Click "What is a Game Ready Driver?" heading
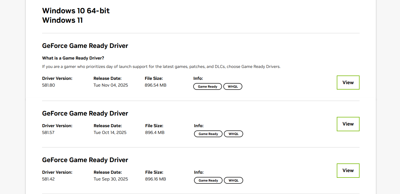Screen dimensions: 400x194 [73, 58]
